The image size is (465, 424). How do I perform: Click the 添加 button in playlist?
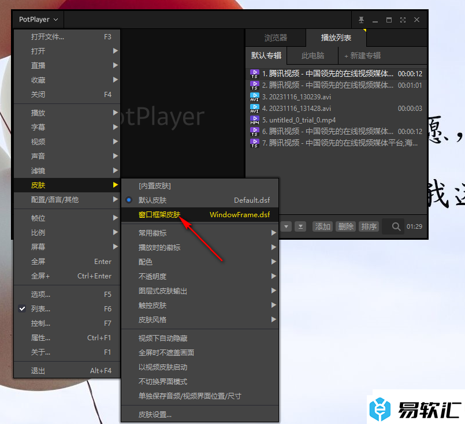[323, 227]
